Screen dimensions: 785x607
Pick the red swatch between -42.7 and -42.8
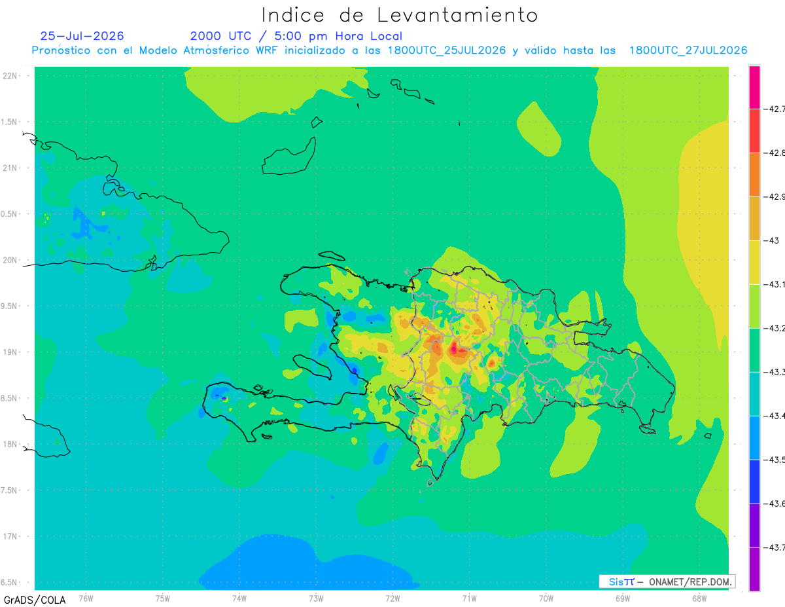click(x=754, y=130)
